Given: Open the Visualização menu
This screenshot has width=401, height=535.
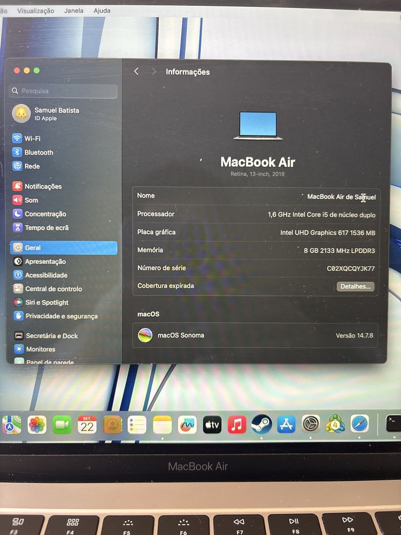Looking at the screenshot, I should pos(36,11).
